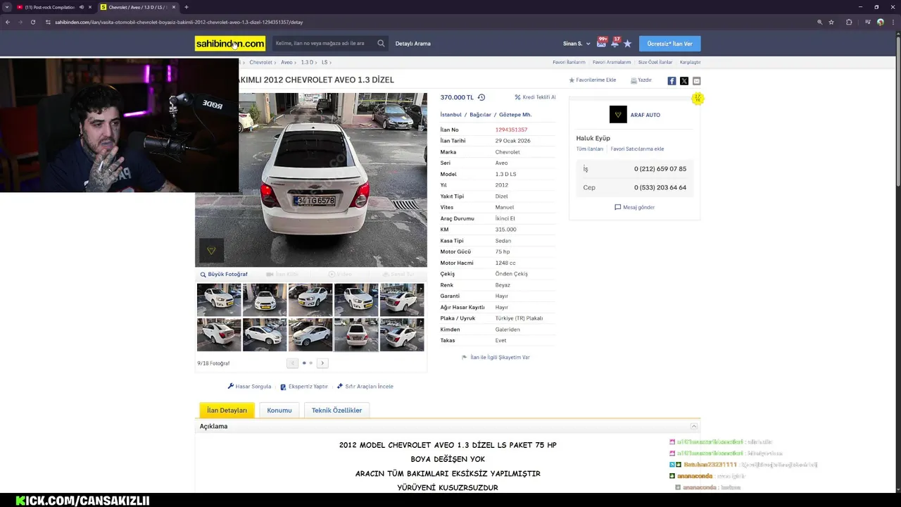Click Mesaj gönder

[x=634, y=208]
